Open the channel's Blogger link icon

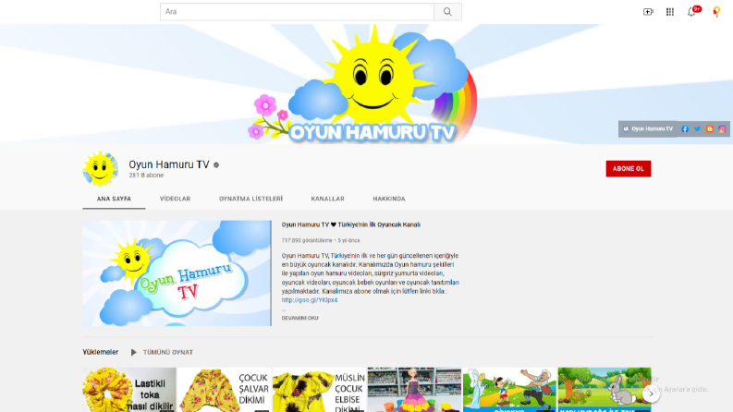tap(710, 129)
